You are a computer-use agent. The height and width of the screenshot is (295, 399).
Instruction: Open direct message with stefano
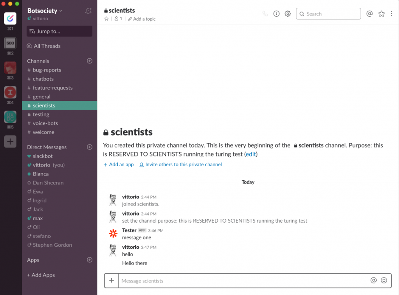[x=60, y=236]
